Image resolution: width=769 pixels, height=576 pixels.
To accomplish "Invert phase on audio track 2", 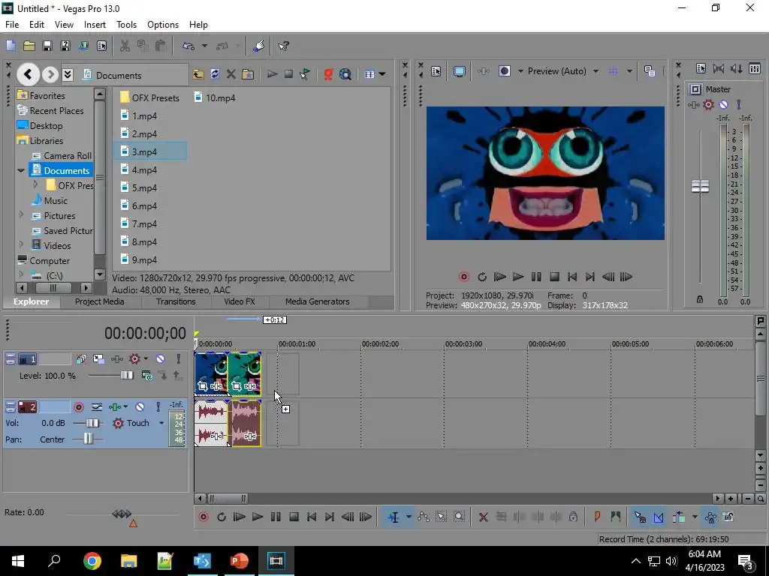I will 97,407.
